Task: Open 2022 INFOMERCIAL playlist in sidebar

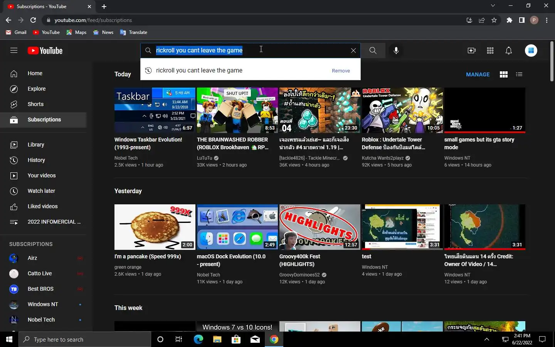Action: (x=43, y=222)
